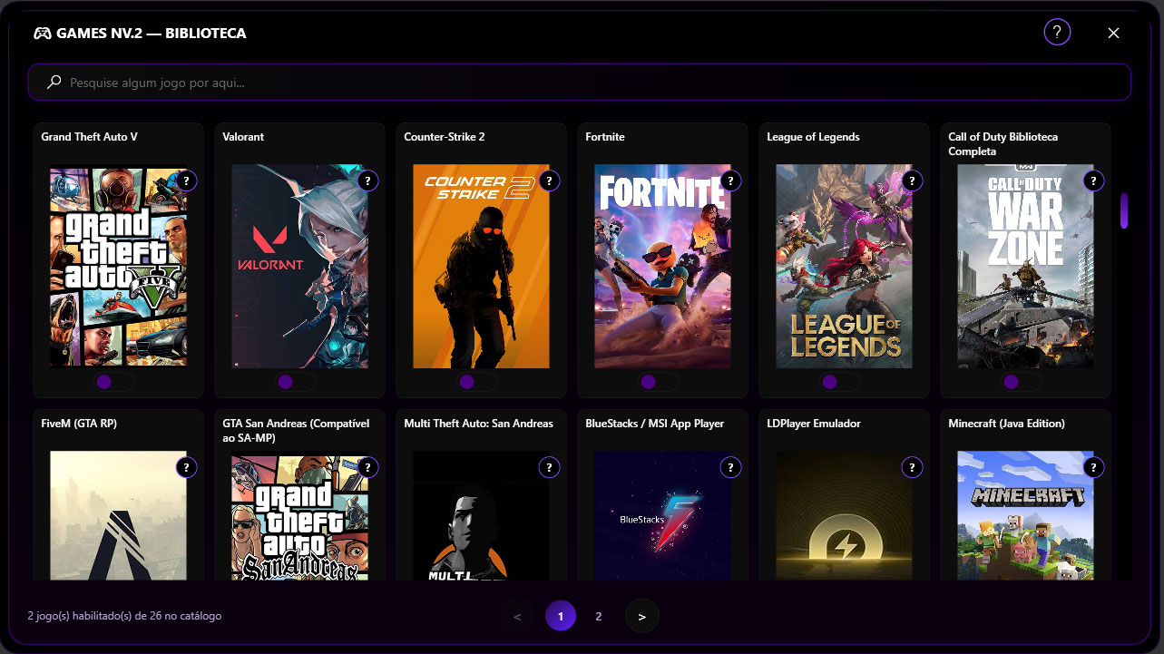
Task: Enable the League of Legends toggle
Action: 840,382
